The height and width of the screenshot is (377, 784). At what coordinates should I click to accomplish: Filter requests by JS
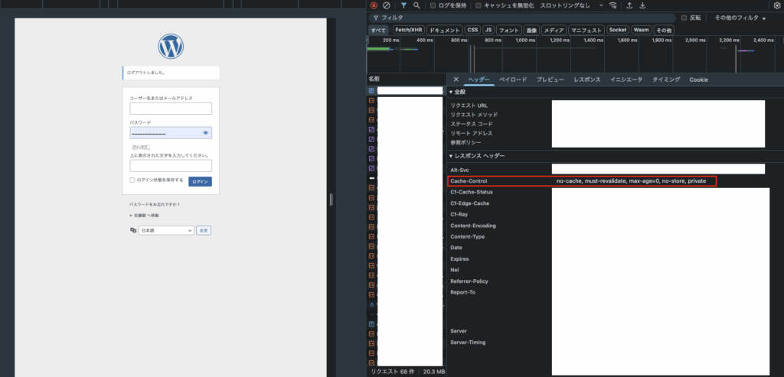point(488,31)
